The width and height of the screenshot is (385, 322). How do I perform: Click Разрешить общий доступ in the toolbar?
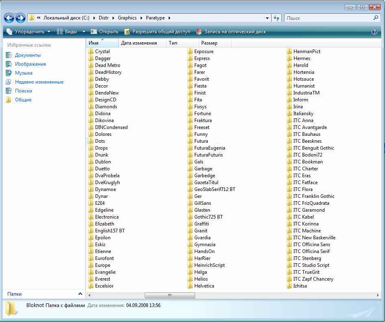click(157, 32)
